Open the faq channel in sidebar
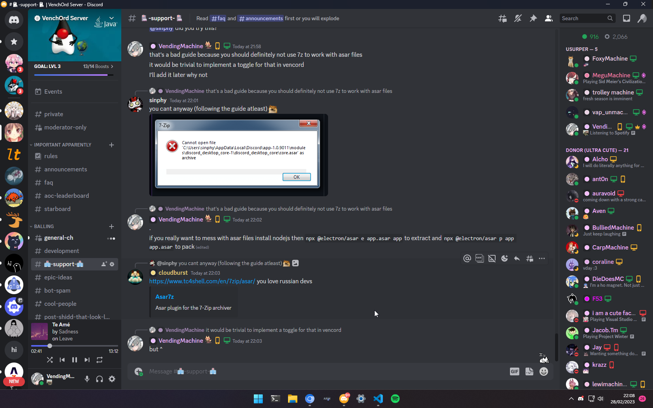The width and height of the screenshot is (653, 408). pos(75,183)
